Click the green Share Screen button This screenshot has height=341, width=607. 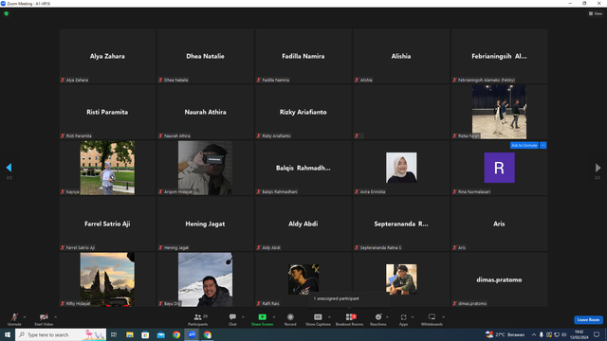(x=262, y=319)
